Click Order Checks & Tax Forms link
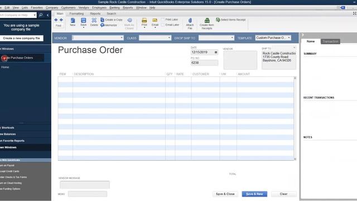The width and height of the screenshot is (357, 201). (x=13, y=177)
